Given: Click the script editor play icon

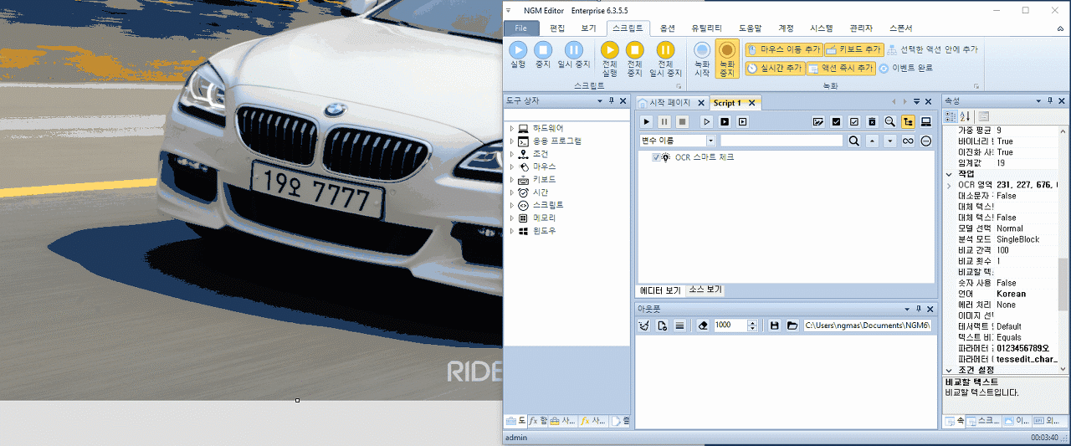Looking at the screenshot, I should [x=647, y=122].
